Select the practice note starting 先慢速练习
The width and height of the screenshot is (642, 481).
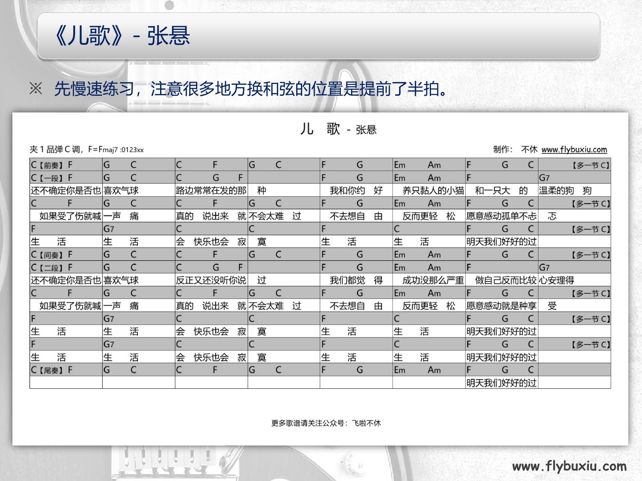[250, 89]
